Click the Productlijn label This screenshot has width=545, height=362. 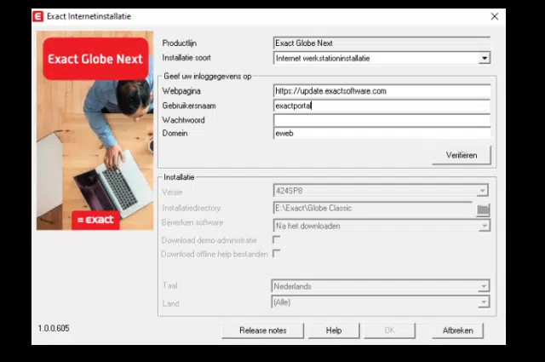pyautogui.click(x=180, y=43)
